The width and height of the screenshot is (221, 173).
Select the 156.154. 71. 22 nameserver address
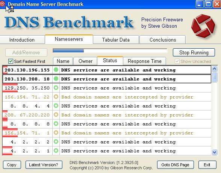tap(27, 97)
